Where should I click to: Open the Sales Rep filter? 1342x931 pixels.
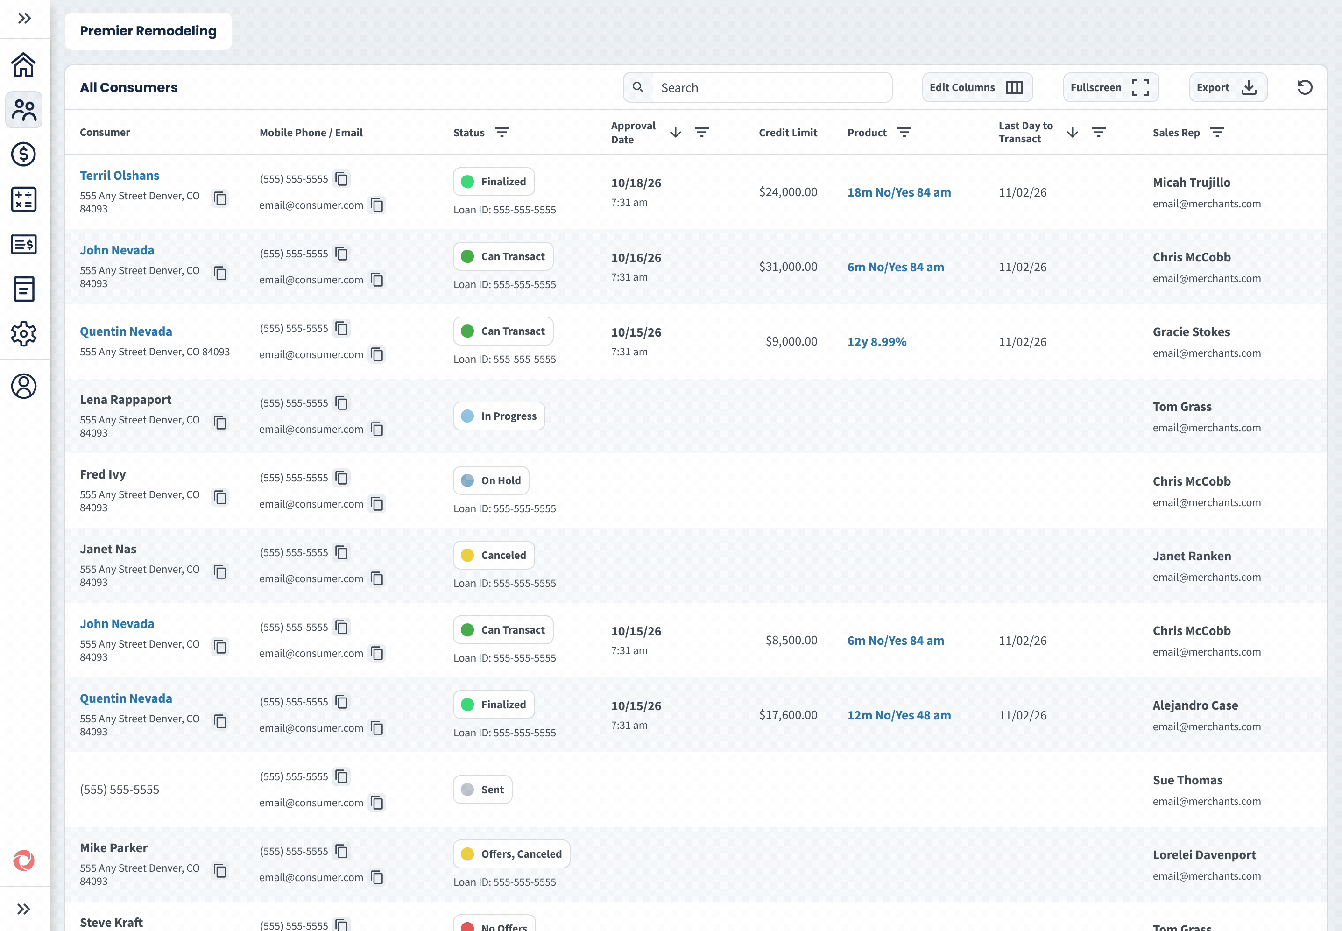1218,133
